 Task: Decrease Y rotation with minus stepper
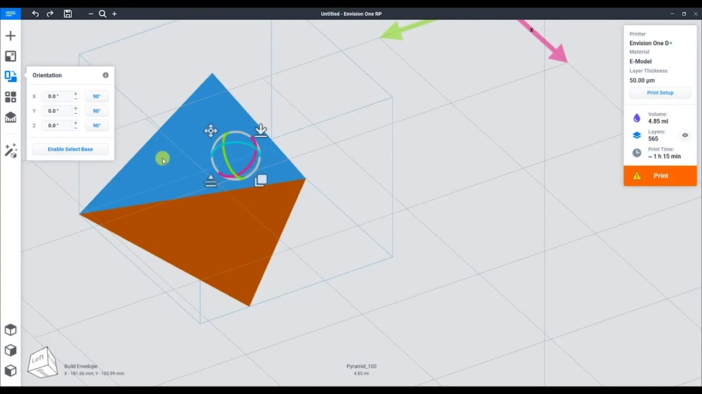[x=76, y=114]
